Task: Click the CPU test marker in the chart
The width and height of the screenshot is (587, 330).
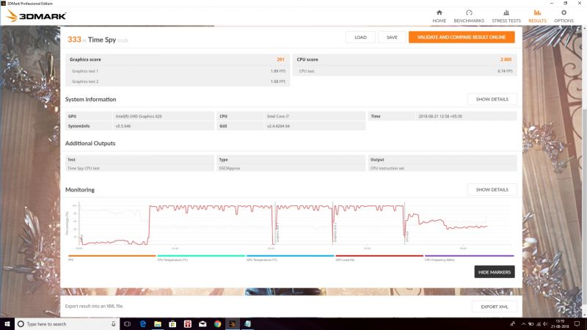Action: point(407,236)
